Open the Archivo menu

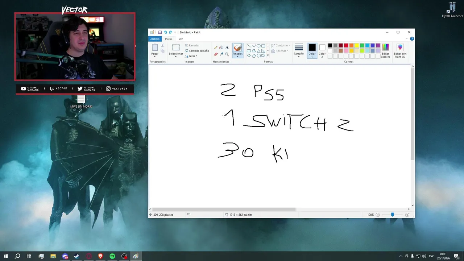tap(155, 39)
